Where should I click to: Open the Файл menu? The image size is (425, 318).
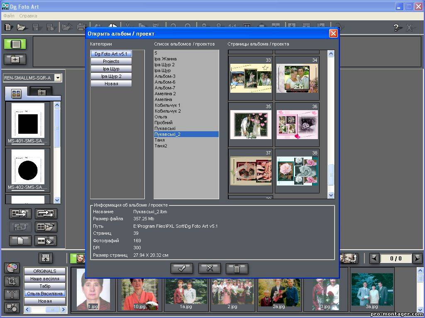pos(9,16)
